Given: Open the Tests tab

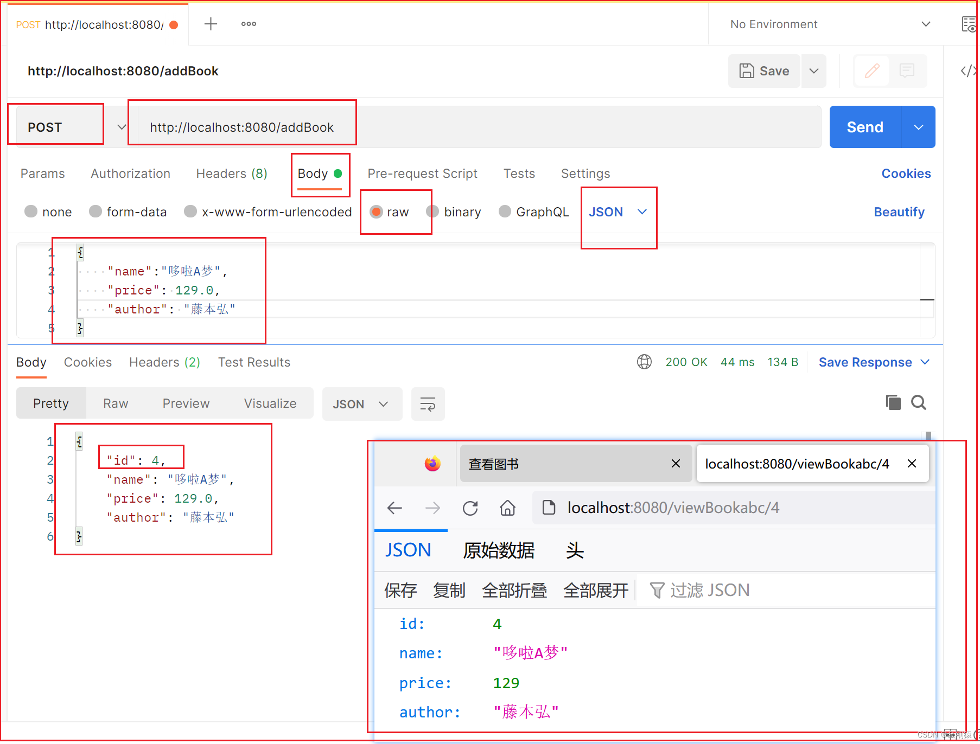Looking at the screenshot, I should [519, 174].
